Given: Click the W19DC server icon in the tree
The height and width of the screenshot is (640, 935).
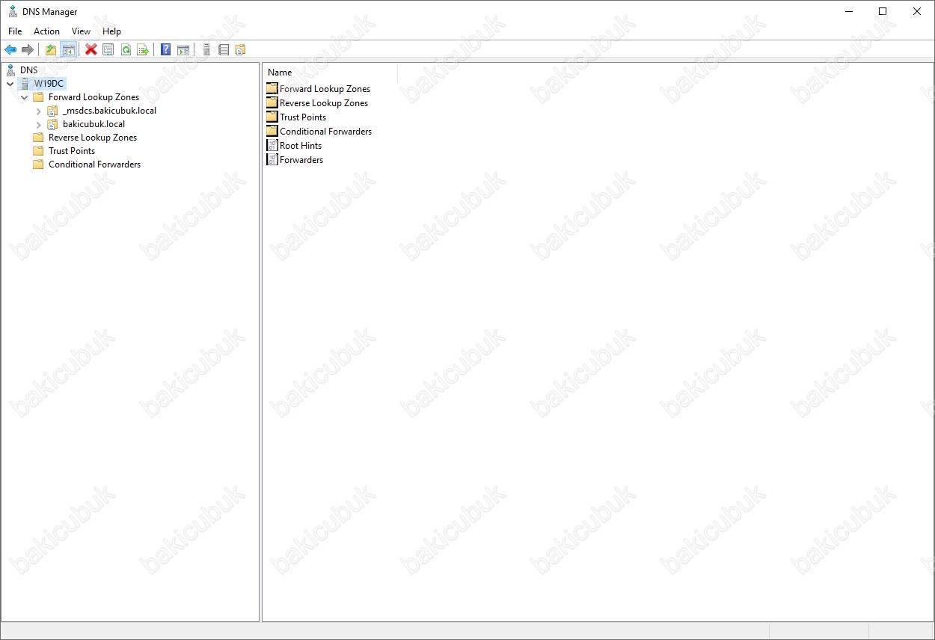Looking at the screenshot, I should (24, 84).
